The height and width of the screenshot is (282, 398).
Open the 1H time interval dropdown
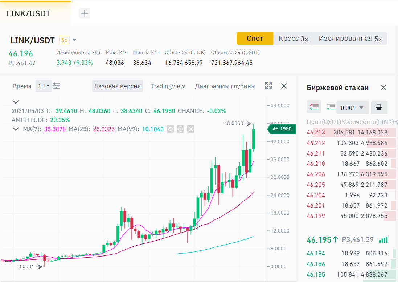pyautogui.click(x=44, y=86)
